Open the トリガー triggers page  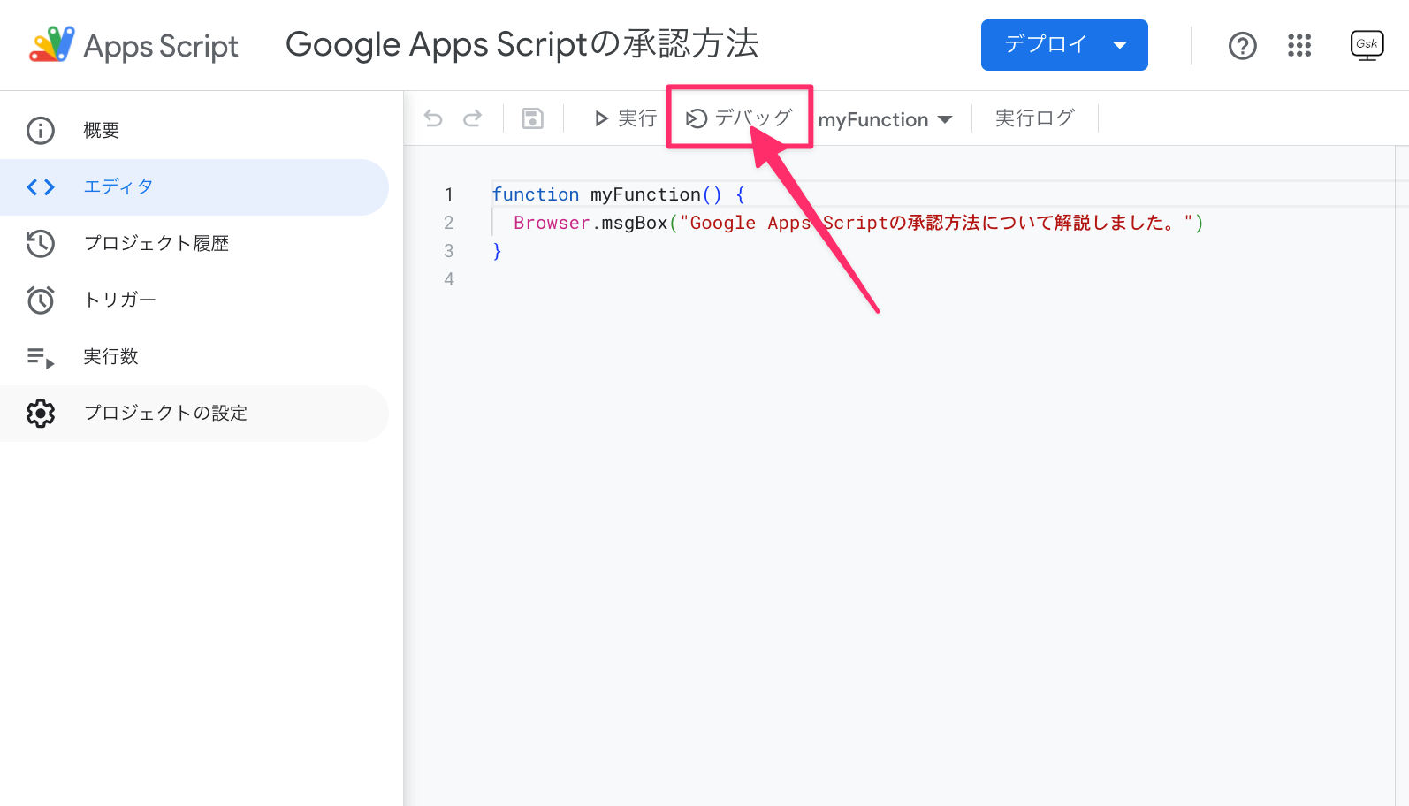[x=194, y=300]
